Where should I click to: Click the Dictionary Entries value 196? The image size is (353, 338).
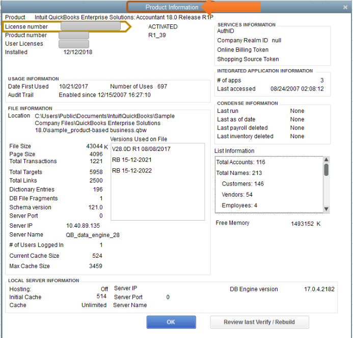98,189
